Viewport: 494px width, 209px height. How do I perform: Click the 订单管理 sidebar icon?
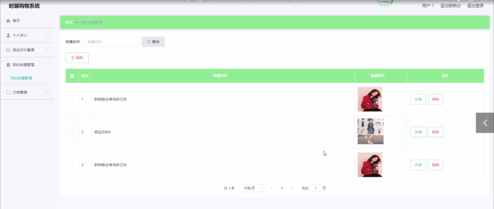tap(9, 92)
